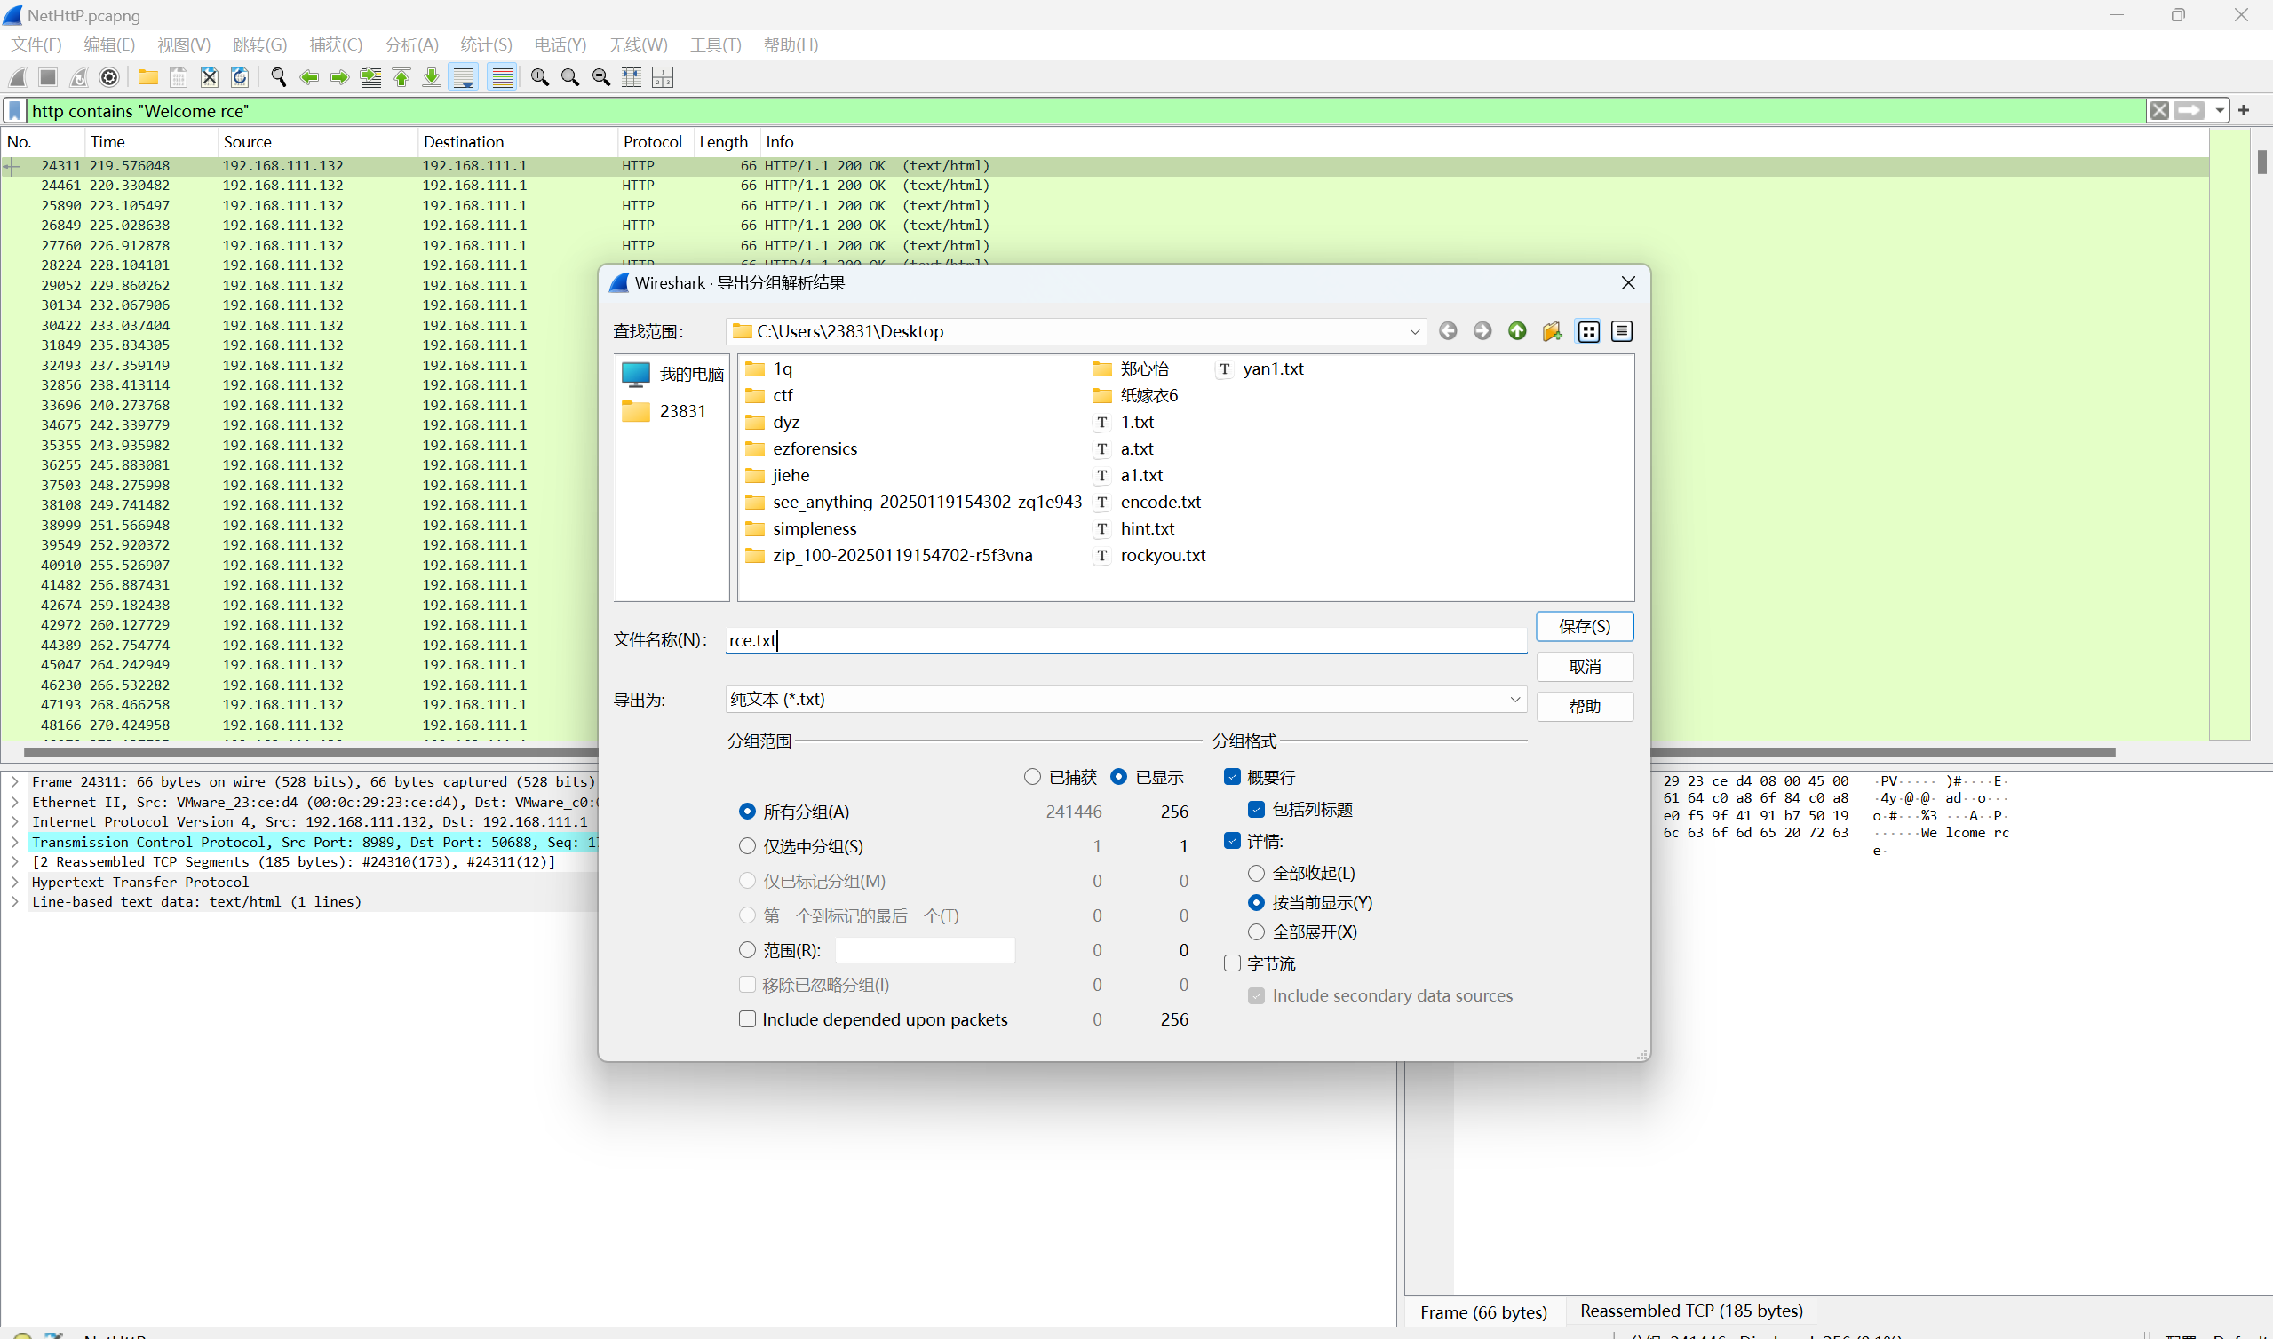
Task: Go to the previous packet arrow
Action: pyautogui.click(x=309, y=77)
